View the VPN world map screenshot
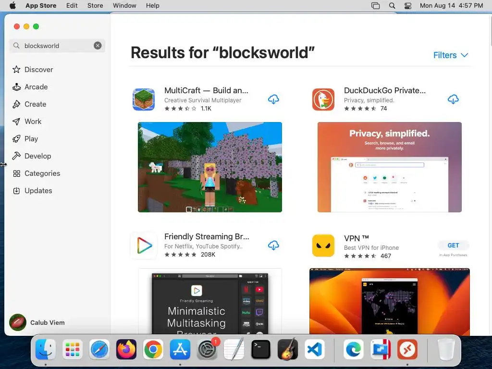Image resolution: width=492 pixels, height=369 pixels. pyautogui.click(x=389, y=302)
